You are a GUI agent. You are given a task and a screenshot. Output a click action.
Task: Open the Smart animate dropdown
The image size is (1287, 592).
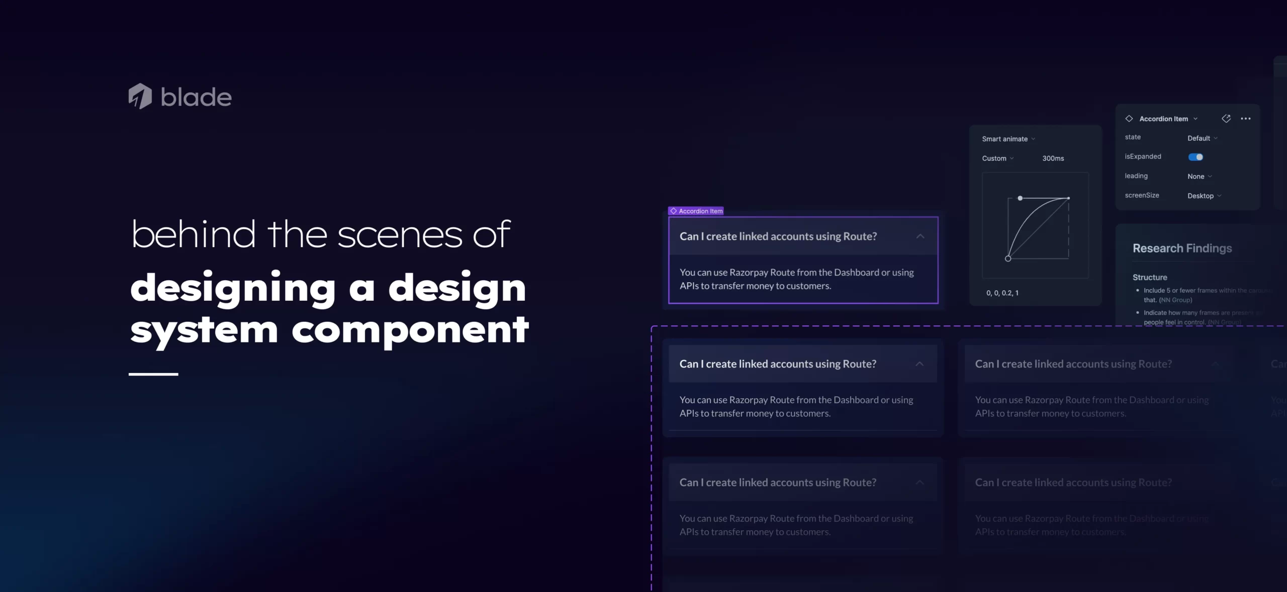tap(1008, 139)
